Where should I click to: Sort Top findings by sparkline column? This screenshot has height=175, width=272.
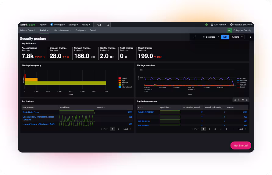pyautogui.click(x=65, y=108)
